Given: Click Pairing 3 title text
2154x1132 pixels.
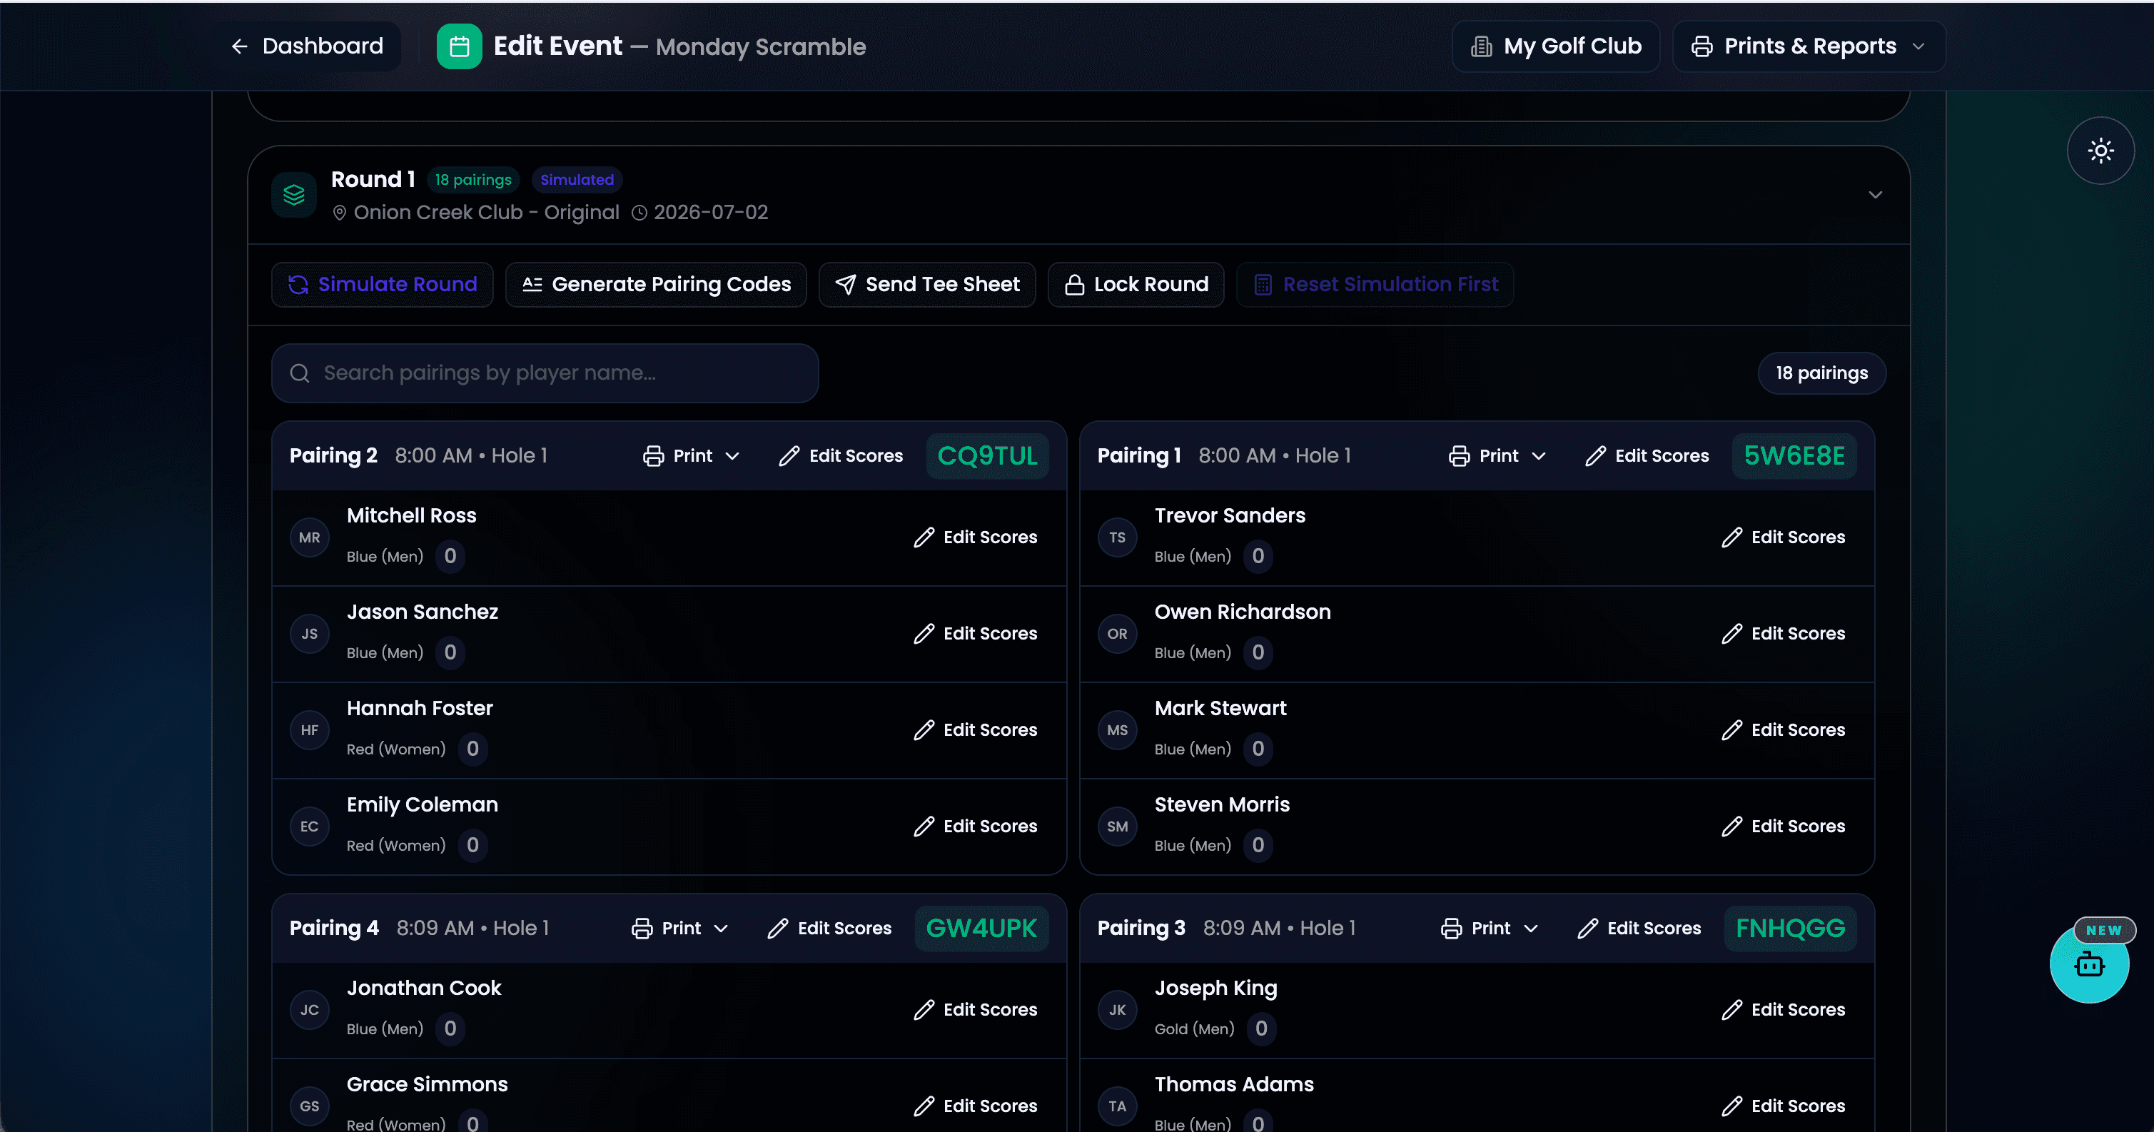Looking at the screenshot, I should click(x=1141, y=928).
